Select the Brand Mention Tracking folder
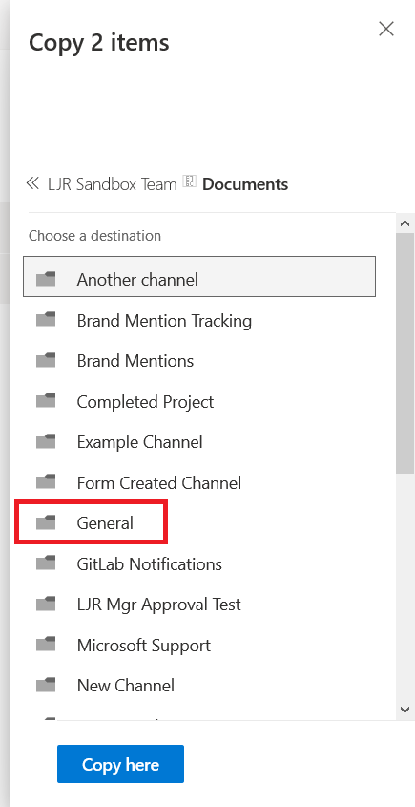 [199, 321]
